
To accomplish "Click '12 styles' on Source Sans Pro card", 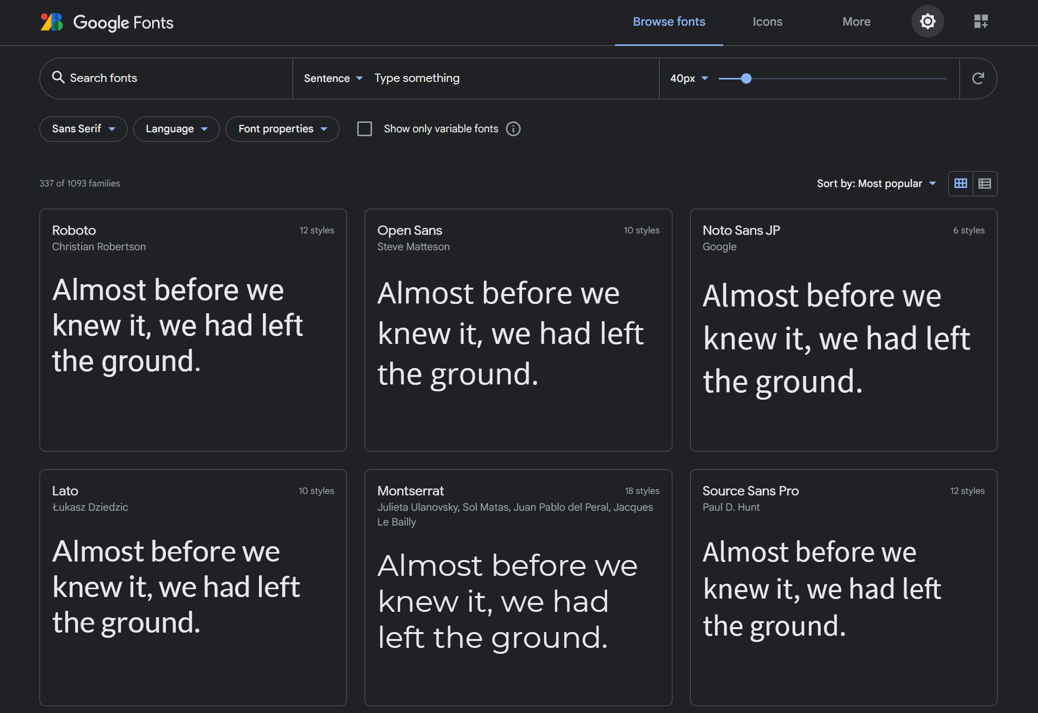I will (x=967, y=491).
